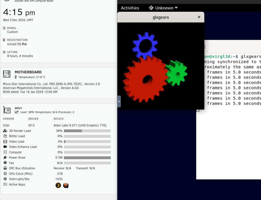Screen dimensions: 261x200
Task: Click the terminal window header toolbar button
Action: point(206,47)
